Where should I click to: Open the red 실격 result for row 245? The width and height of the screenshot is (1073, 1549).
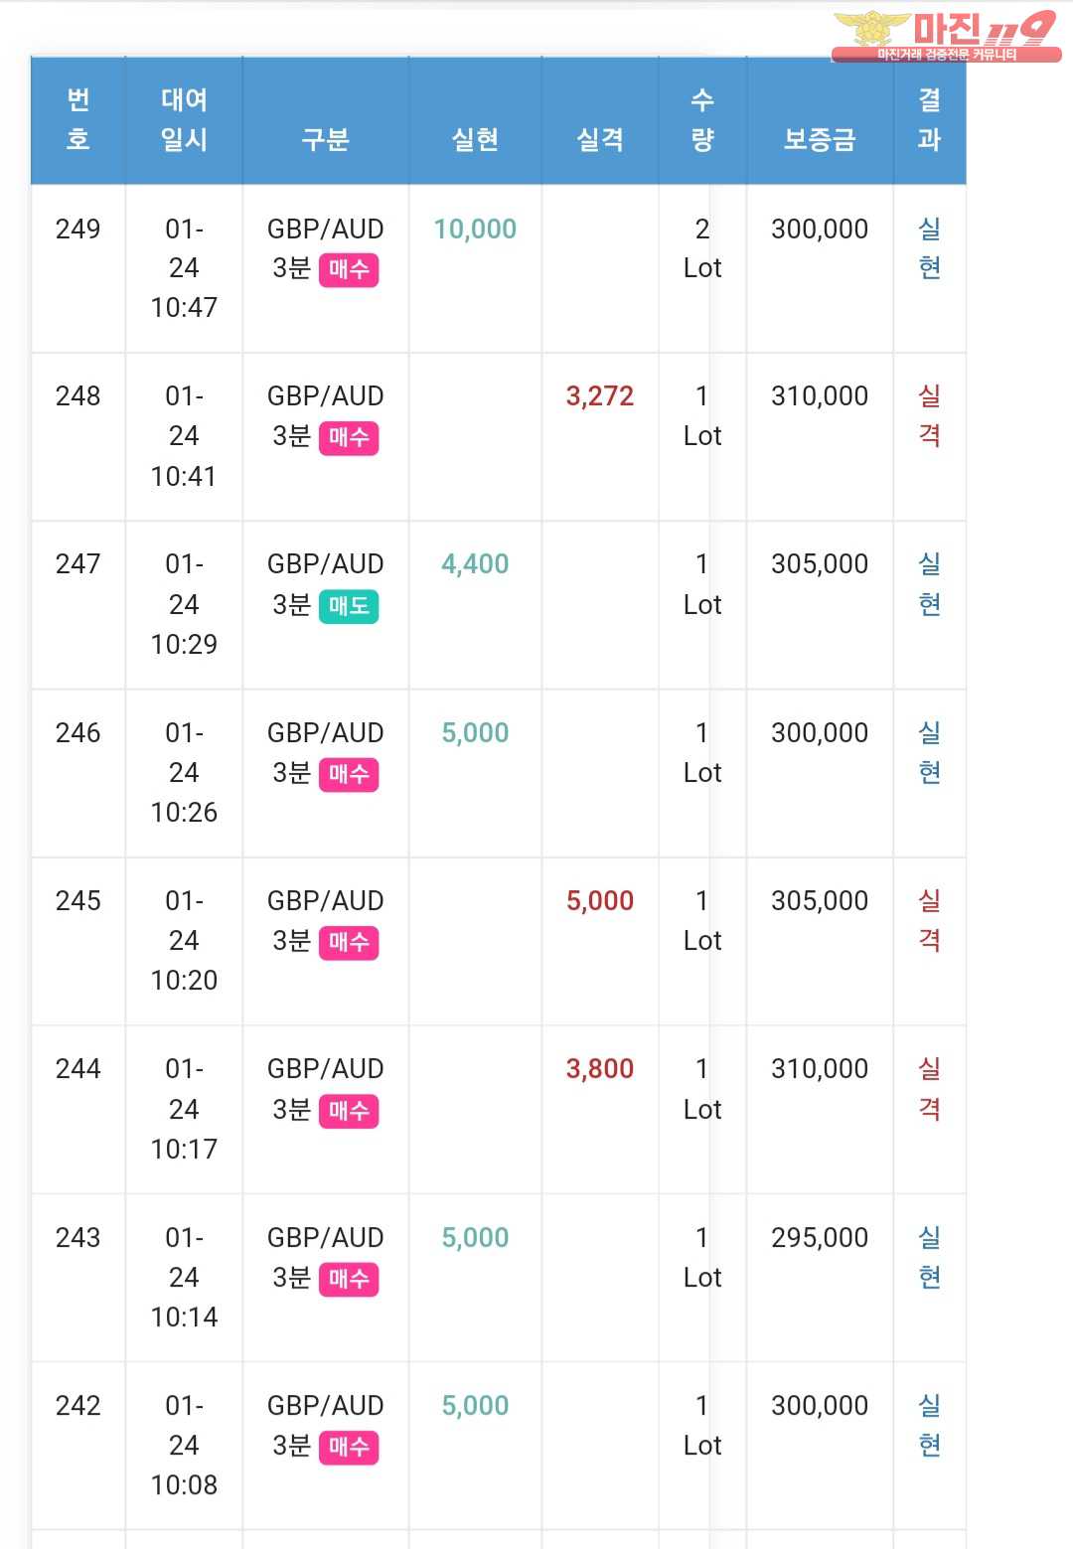click(x=929, y=921)
